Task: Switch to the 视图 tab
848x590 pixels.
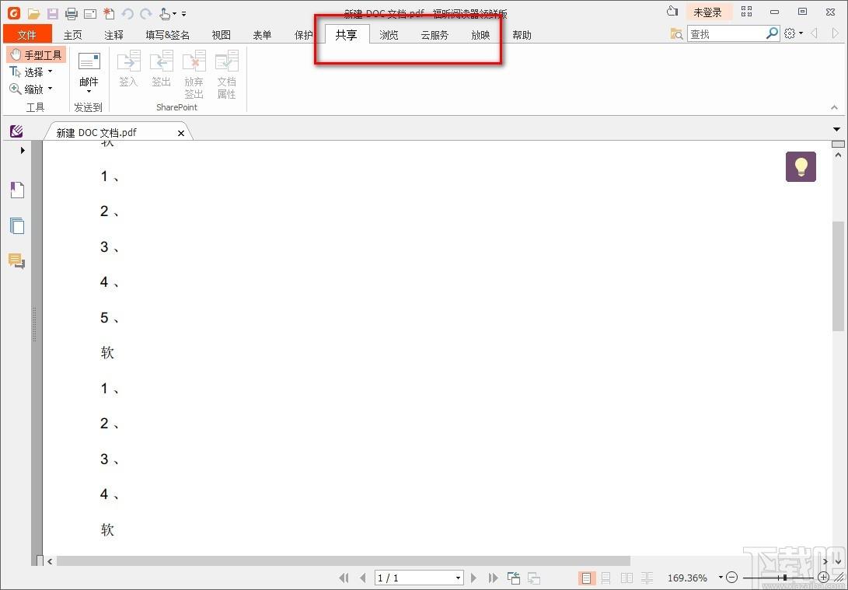Action: pos(222,35)
